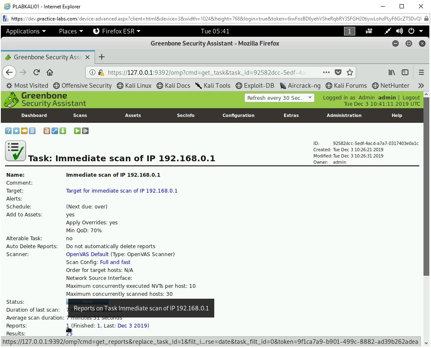Open the Scans menu
431x348 pixels.
click(80, 115)
